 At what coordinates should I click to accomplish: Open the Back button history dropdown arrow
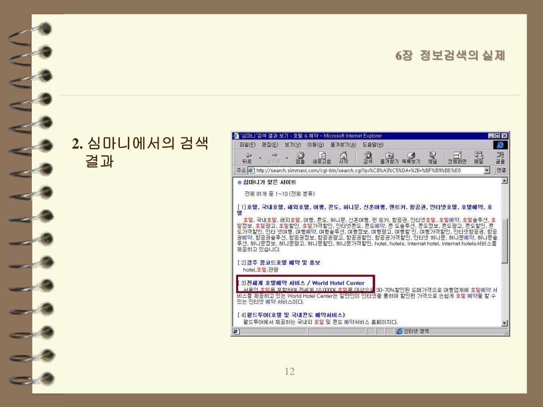point(260,158)
